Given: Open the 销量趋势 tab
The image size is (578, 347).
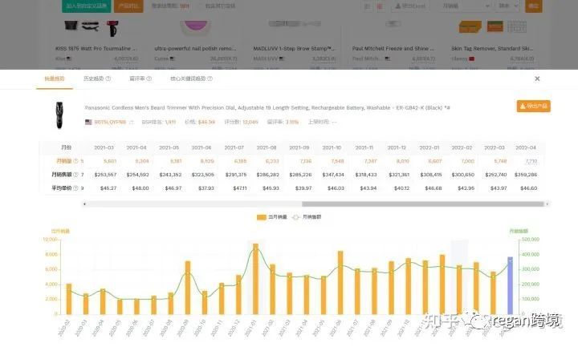Looking at the screenshot, I should [x=55, y=79].
